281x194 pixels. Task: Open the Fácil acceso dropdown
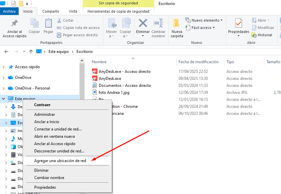200,28
